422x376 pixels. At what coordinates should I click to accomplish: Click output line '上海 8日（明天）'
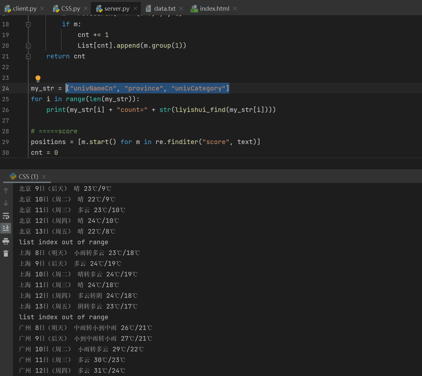[79, 253]
